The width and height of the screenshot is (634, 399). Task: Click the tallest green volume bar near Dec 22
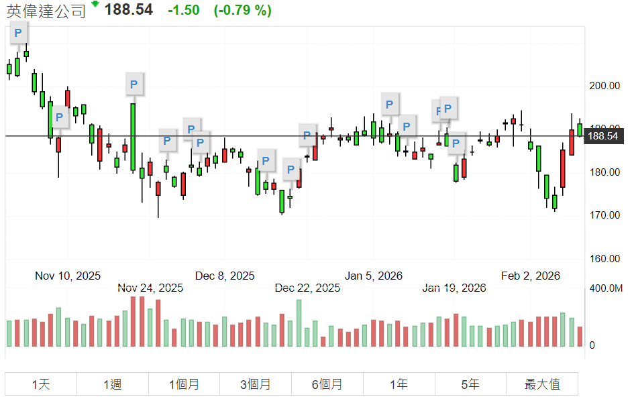click(299, 323)
